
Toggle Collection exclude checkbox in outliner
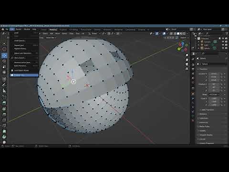(219, 39)
